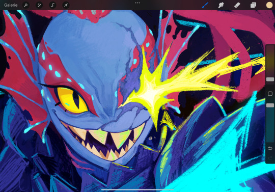The image size is (275, 192).
Task: Activate the Selection S-shaped tool
Action: [x=52, y=5]
